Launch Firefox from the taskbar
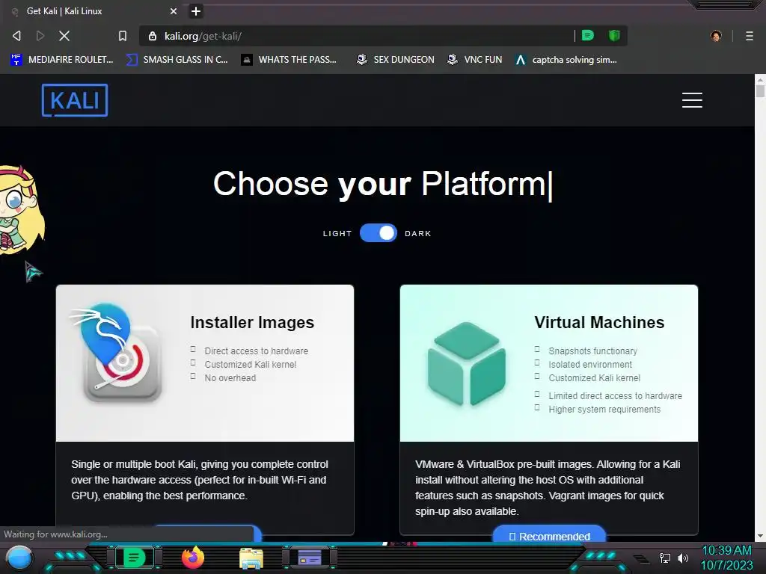 pyautogui.click(x=192, y=558)
